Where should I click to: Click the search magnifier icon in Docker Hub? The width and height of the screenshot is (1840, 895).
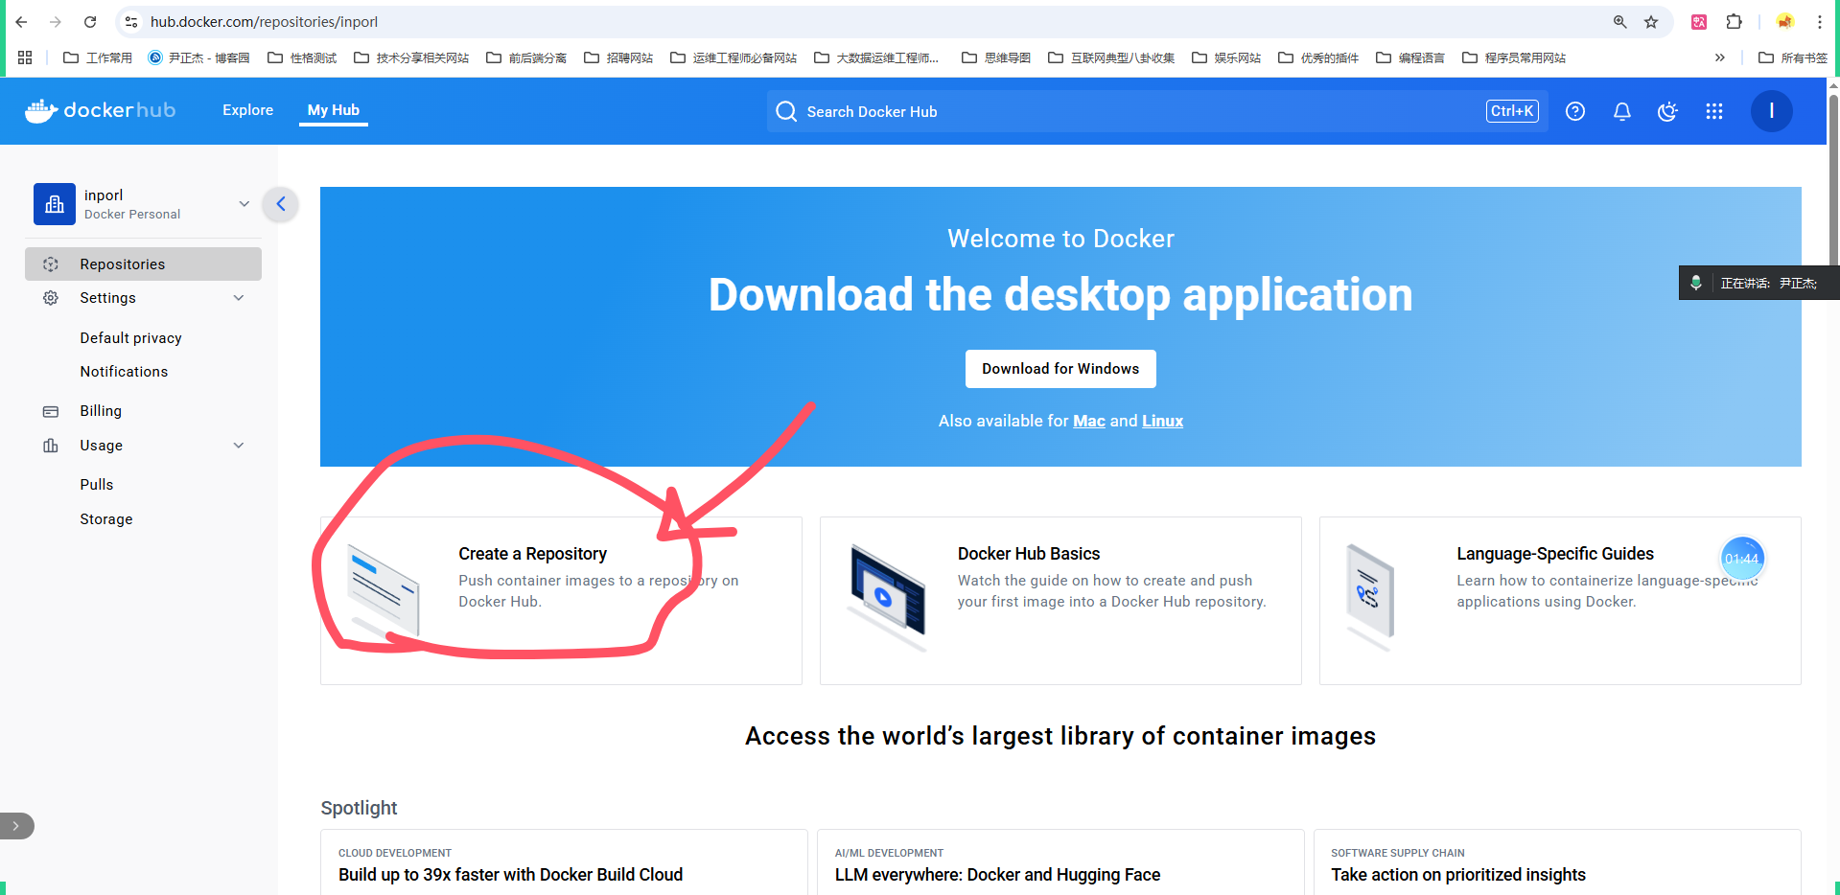click(786, 111)
